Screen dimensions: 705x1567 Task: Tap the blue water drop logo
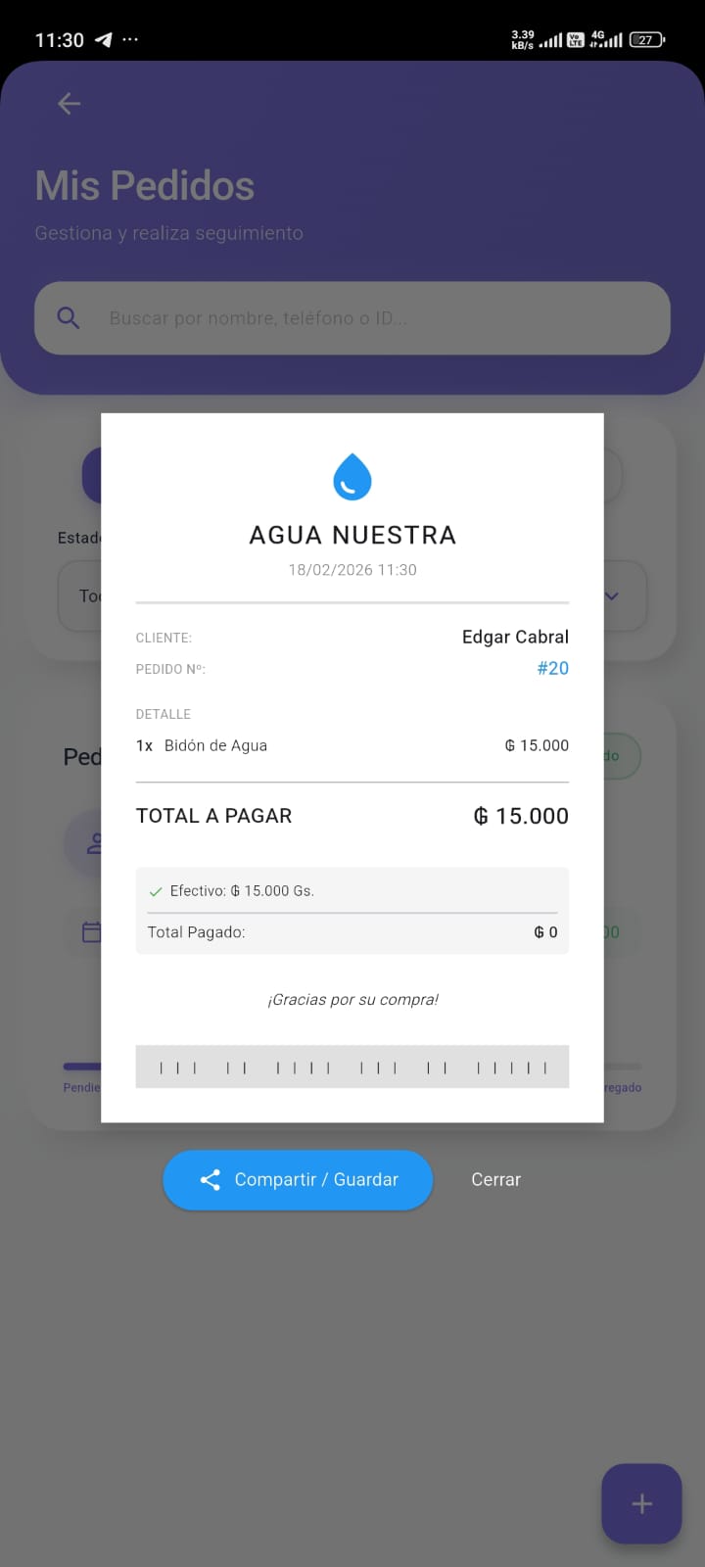click(352, 477)
